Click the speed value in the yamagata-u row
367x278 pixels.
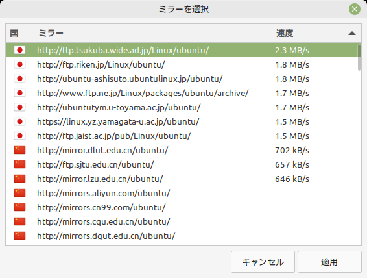292,121
